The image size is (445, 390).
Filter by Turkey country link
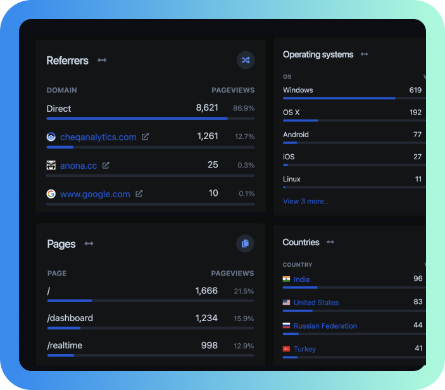[x=304, y=349]
